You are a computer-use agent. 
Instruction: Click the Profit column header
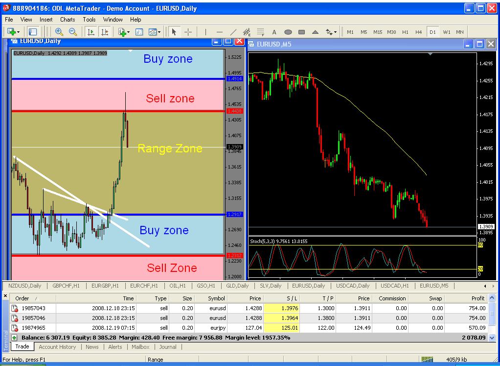[x=477, y=298]
